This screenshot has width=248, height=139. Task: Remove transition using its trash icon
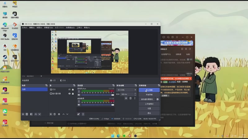coord(131,98)
